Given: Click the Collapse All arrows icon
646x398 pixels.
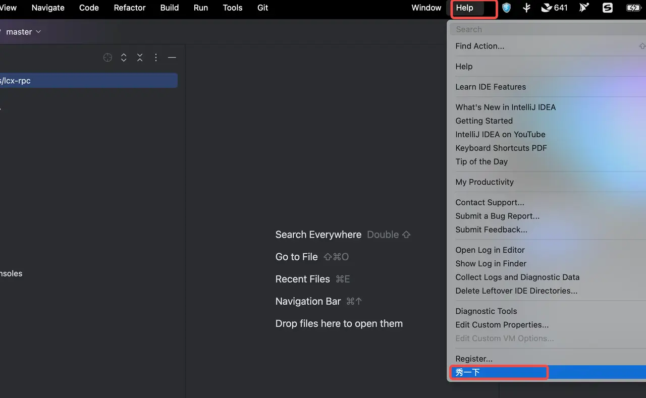Looking at the screenshot, I should pyautogui.click(x=140, y=58).
